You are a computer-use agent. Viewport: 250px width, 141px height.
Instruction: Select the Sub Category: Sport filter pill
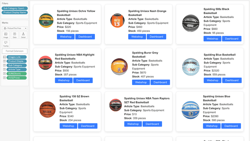point(15,8)
